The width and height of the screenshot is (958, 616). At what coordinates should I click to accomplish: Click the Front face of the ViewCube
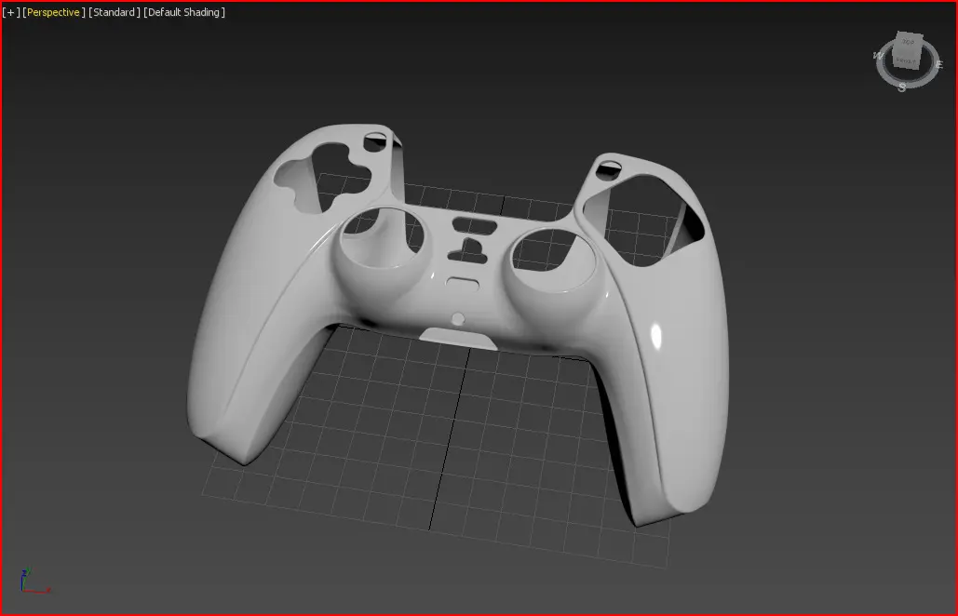(x=906, y=60)
